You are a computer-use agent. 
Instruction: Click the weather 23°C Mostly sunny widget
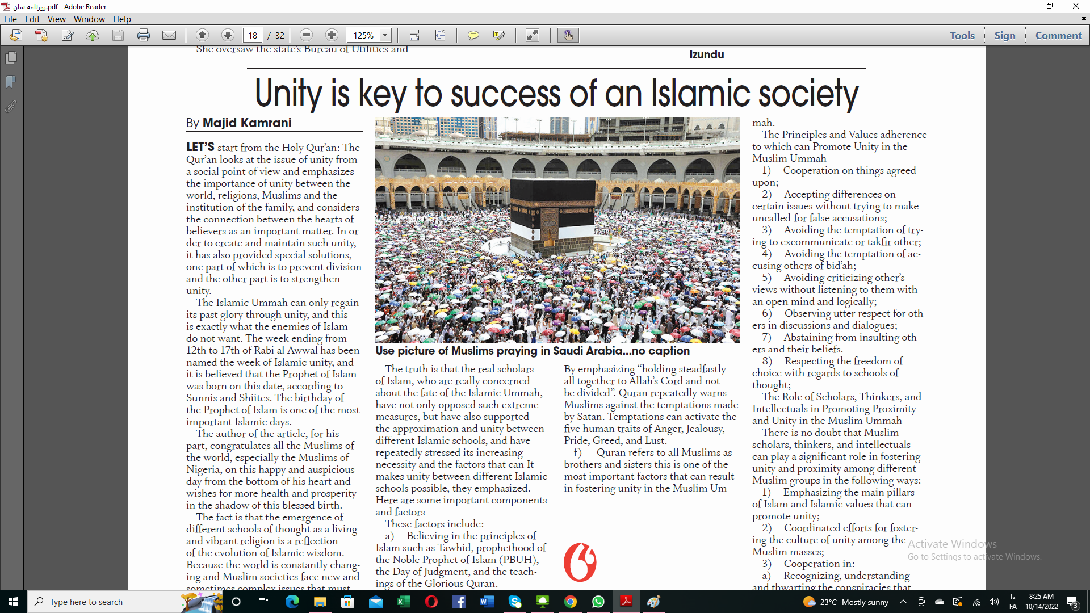click(846, 602)
